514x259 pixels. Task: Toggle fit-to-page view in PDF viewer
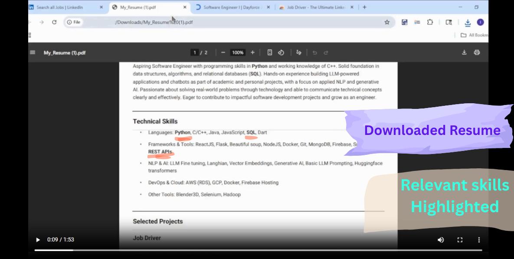pyautogui.click(x=270, y=52)
